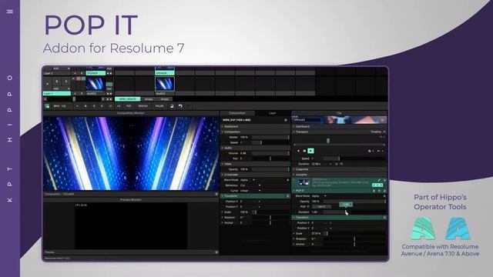The image size is (493, 277).
Task: Open the Curve Linear dropdown
Action: point(250,191)
